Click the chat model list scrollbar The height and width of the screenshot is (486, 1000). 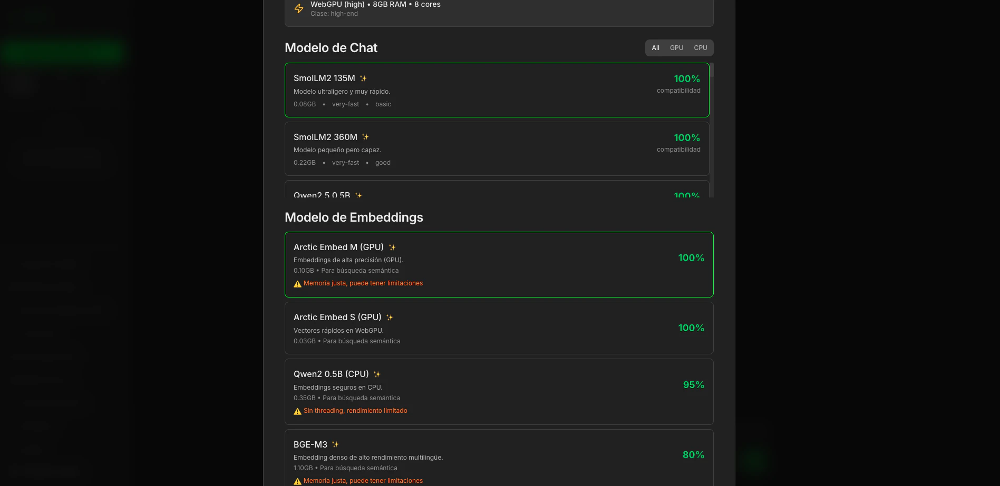(x=712, y=132)
